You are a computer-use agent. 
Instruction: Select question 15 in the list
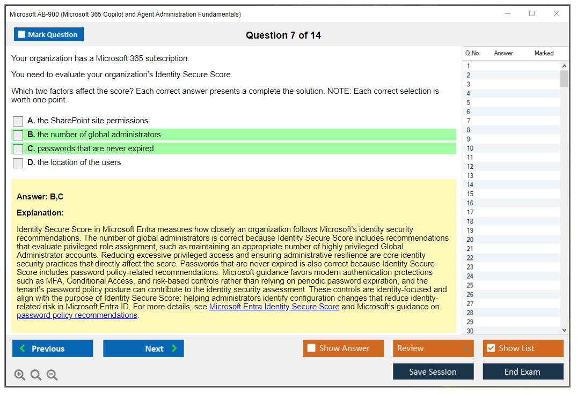click(511, 194)
